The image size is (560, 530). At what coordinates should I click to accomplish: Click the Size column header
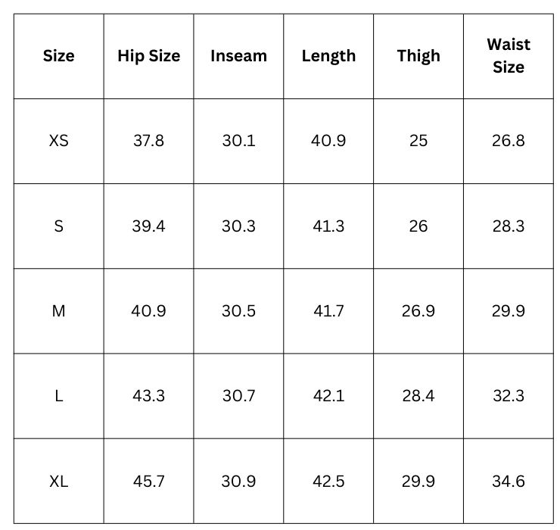[x=58, y=56]
